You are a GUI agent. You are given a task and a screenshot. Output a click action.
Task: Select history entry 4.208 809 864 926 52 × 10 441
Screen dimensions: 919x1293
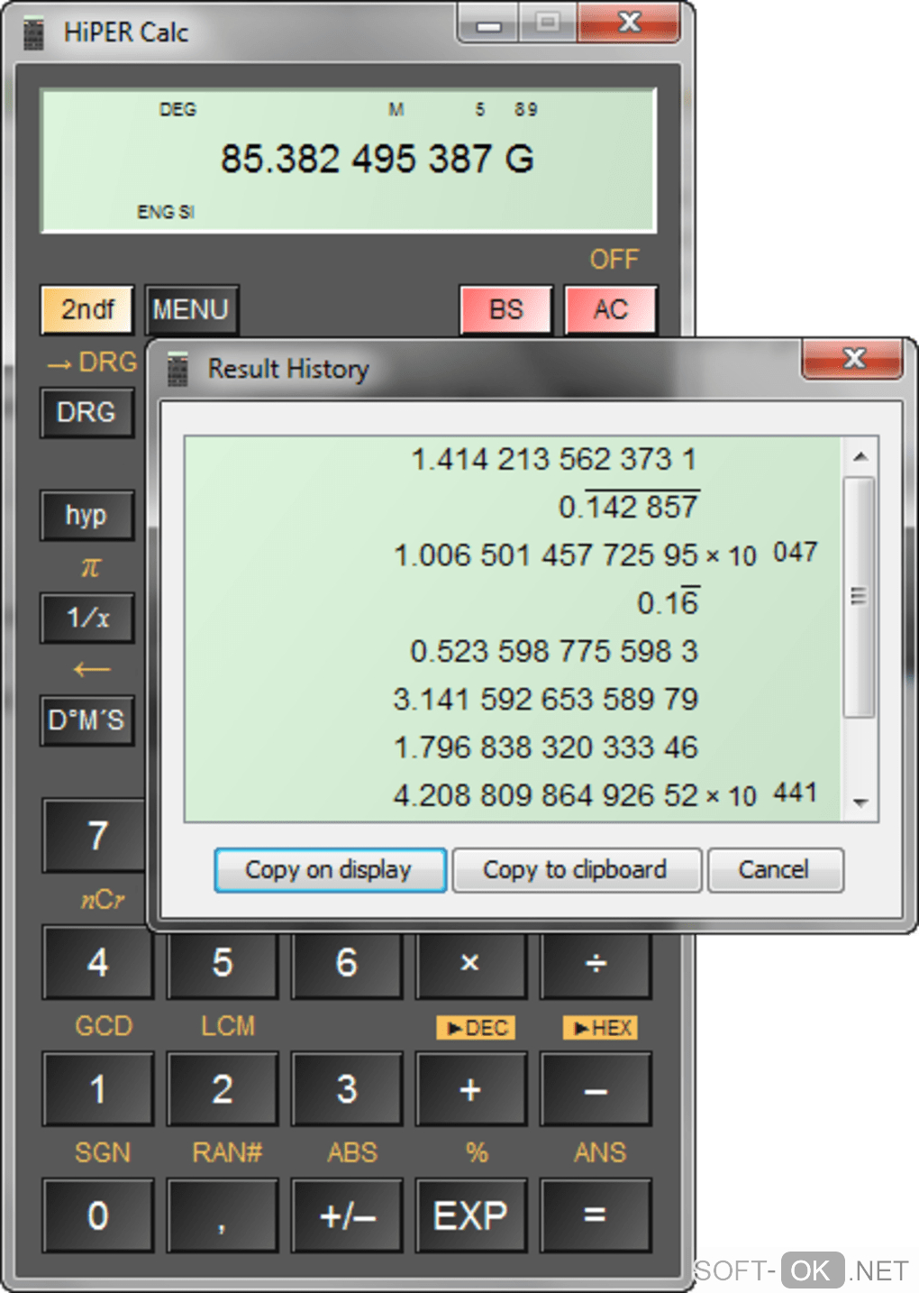(512, 794)
